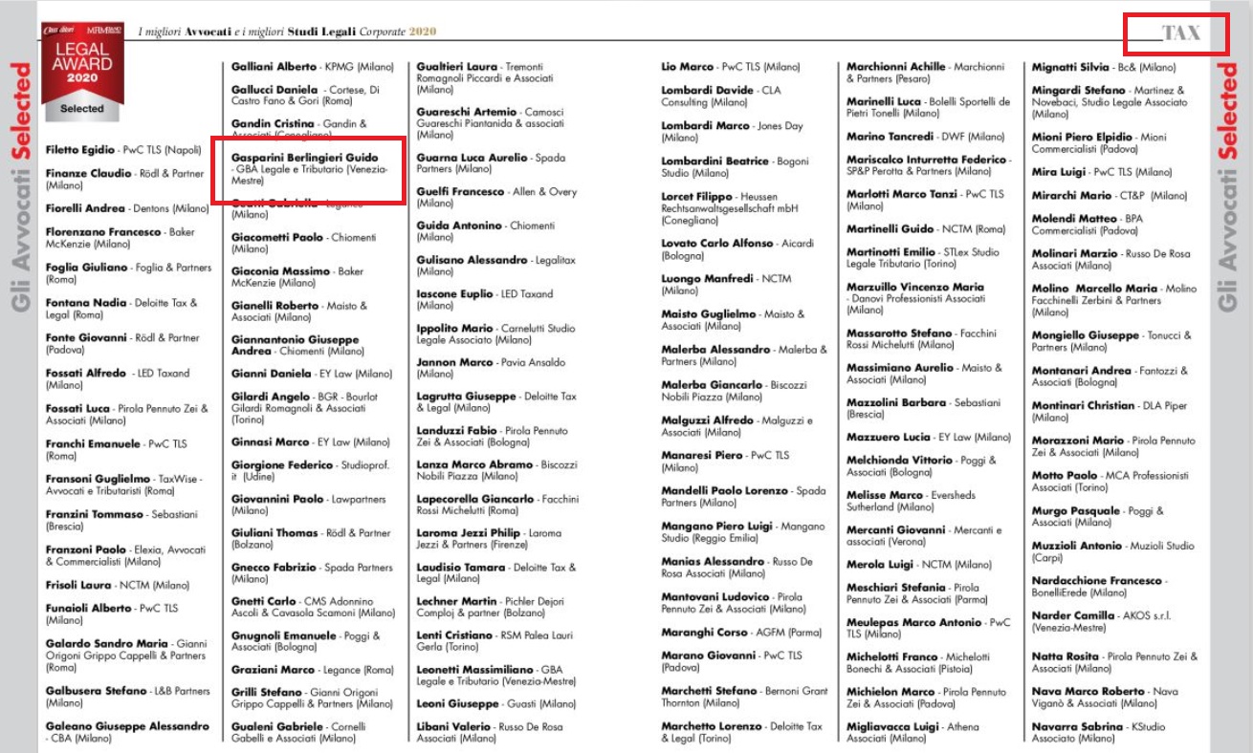Select Franchi Emanuele - PwC TLS
The height and width of the screenshot is (753, 1253).
117,449
